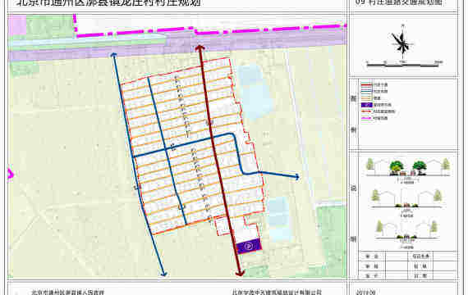Viewport: 468px width, 295px height.
Task: Click the top arrowhead of the dark red road
Action: [200, 48]
